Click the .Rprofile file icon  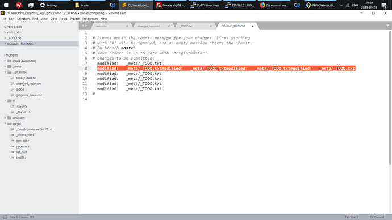click(x=12, y=107)
